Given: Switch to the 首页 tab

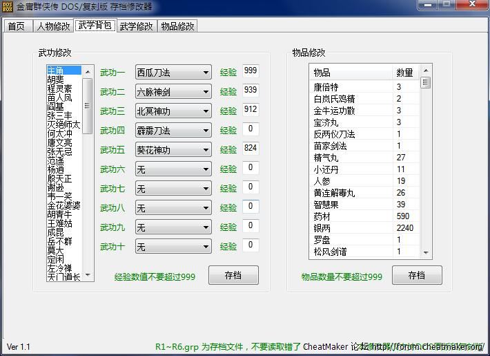Looking at the screenshot, I should coord(17,26).
